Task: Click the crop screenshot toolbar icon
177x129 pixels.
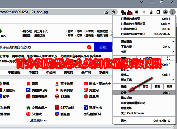Action: (144, 12)
